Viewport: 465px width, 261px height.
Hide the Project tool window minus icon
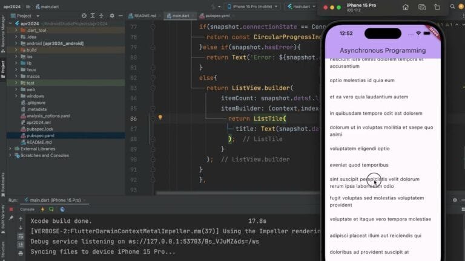(x=120, y=16)
